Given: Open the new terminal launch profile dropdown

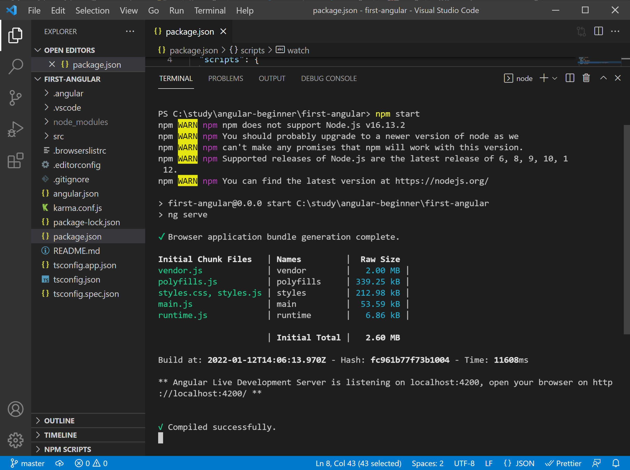Looking at the screenshot, I should coord(555,78).
